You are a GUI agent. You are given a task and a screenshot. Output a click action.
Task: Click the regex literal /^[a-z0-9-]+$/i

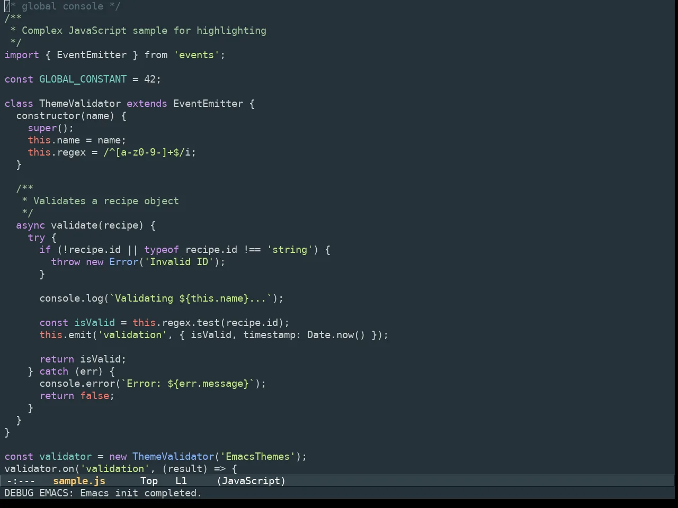click(x=149, y=152)
